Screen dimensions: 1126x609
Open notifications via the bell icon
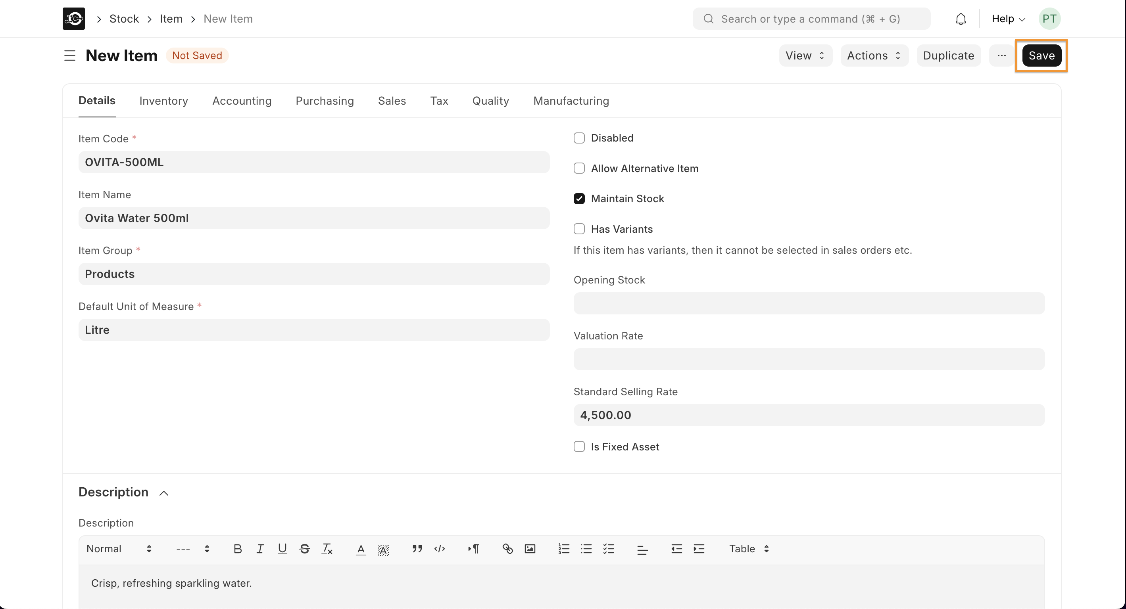point(960,18)
